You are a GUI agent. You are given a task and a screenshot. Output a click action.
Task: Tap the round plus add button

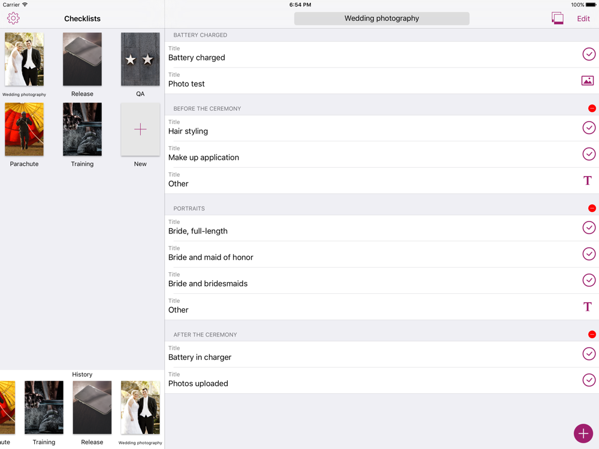coord(583,433)
